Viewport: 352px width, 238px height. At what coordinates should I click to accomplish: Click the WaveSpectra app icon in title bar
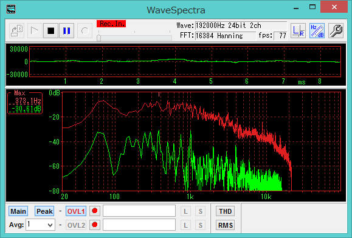[x=11, y=9]
